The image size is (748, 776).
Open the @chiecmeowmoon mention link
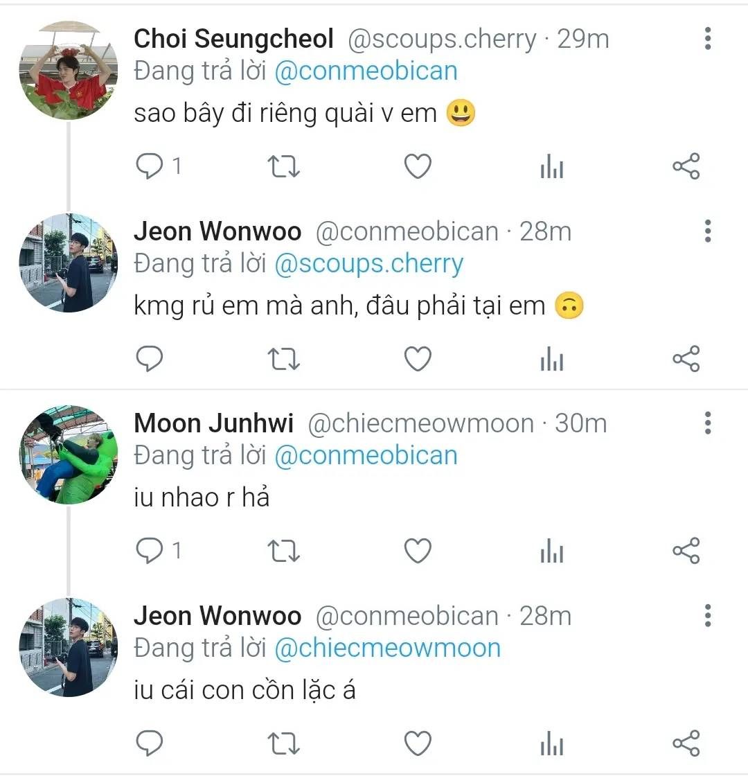[387, 648]
